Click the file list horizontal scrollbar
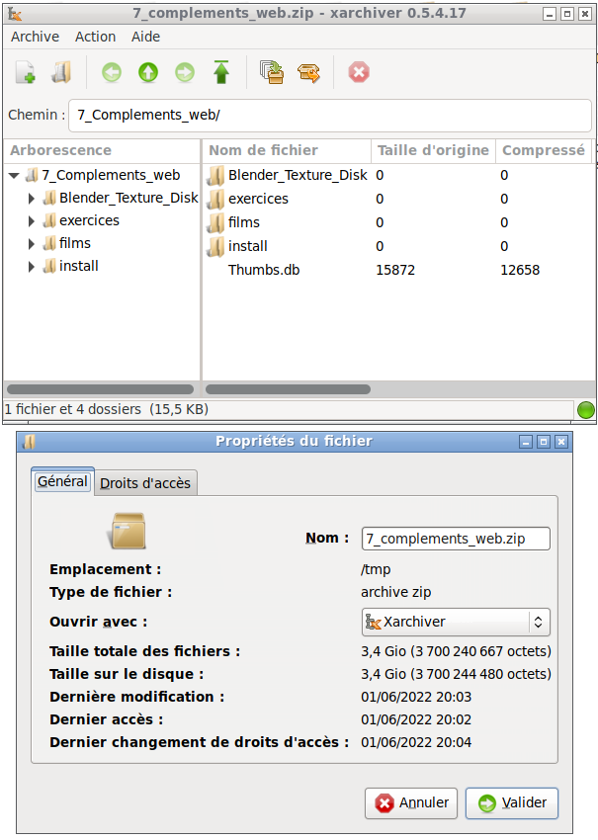This screenshot has height=840, width=598. point(288,389)
